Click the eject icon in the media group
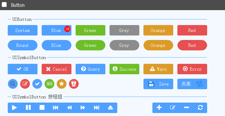The height and width of the screenshot is (116, 225). click(110, 108)
